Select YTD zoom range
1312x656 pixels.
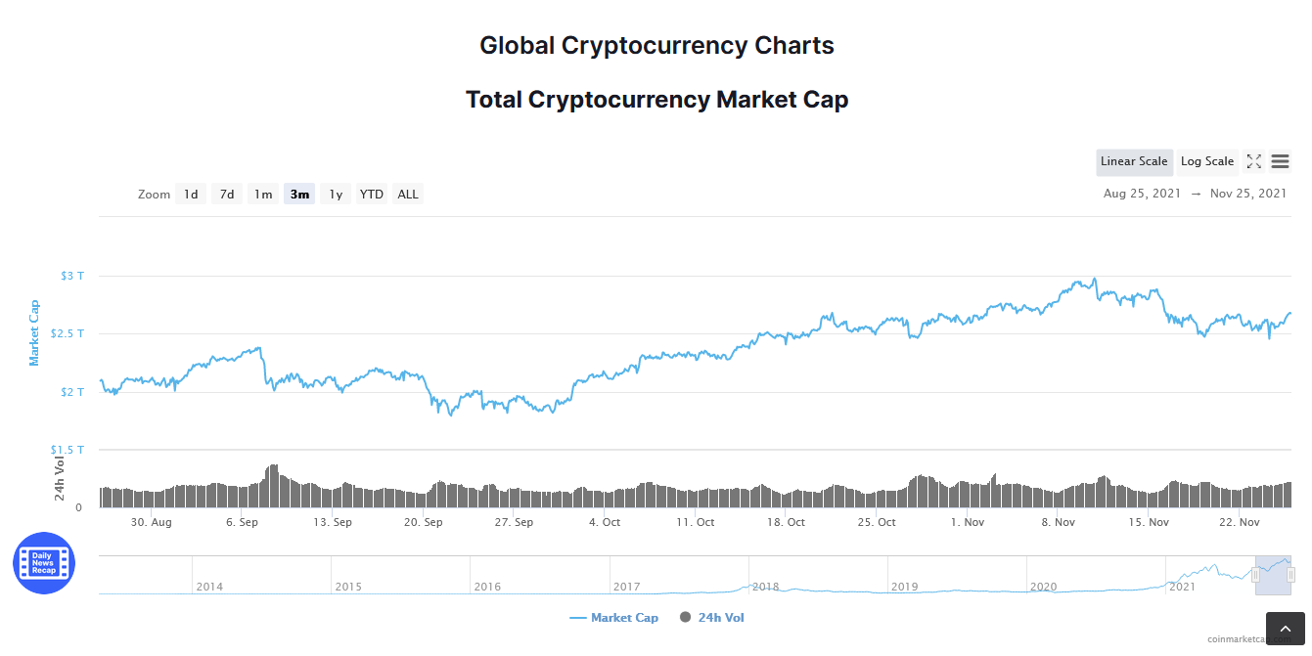click(x=372, y=195)
